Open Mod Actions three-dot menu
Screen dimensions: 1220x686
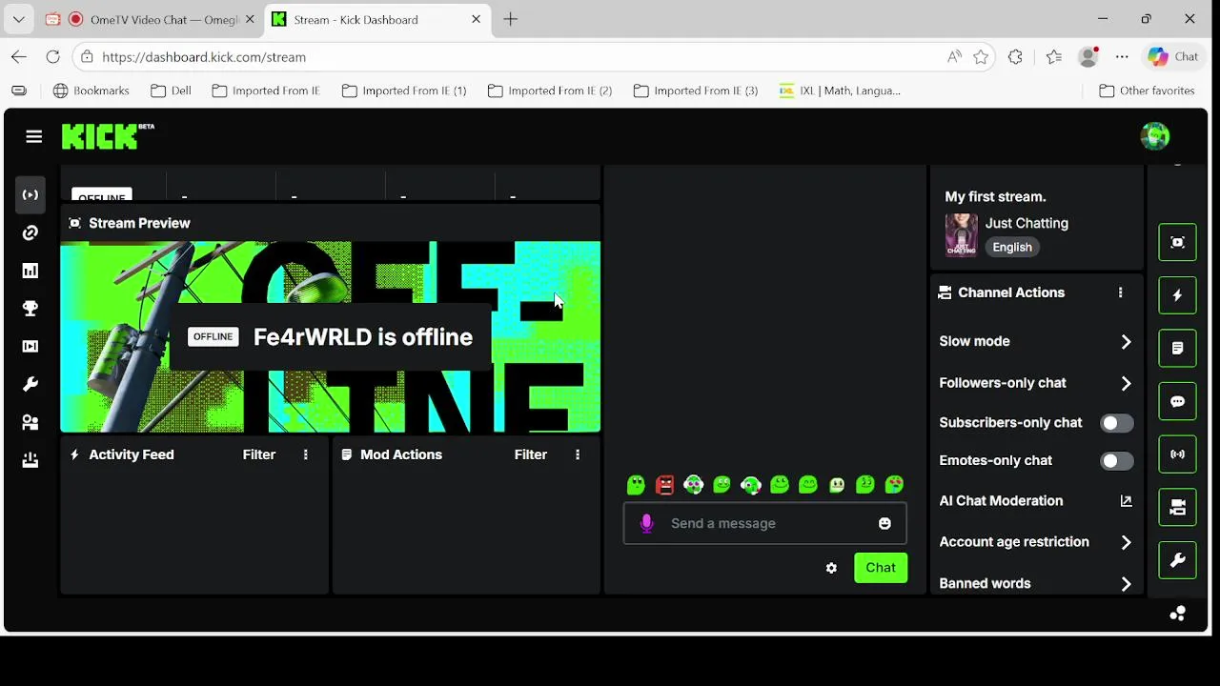(578, 454)
